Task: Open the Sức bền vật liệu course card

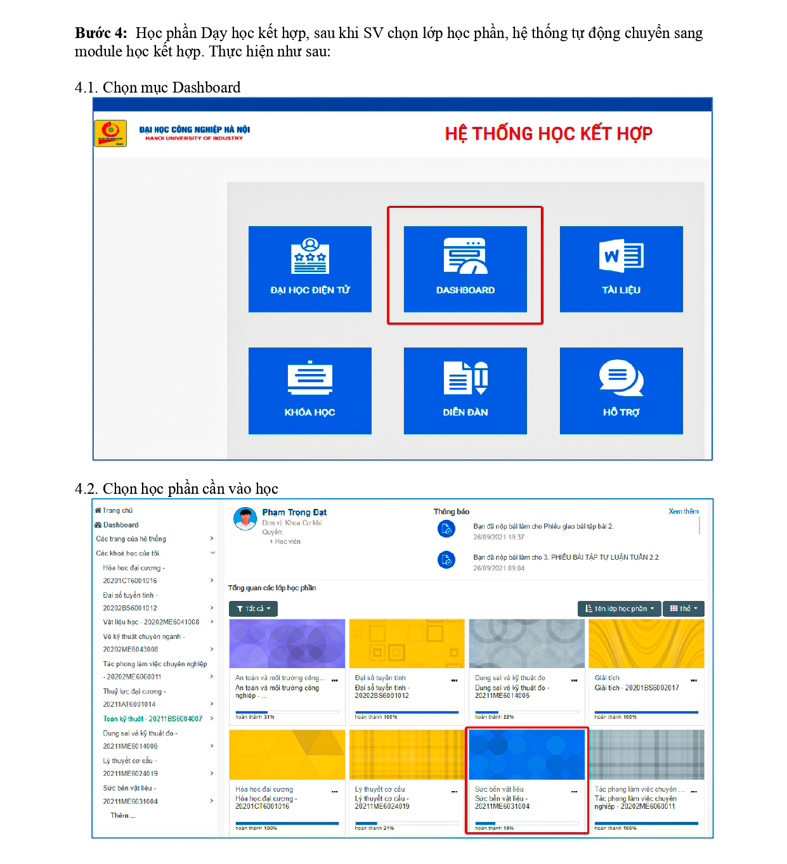Action: pyautogui.click(x=526, y=755)
